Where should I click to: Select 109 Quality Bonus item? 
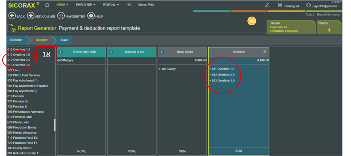click(x=19, y=148)
